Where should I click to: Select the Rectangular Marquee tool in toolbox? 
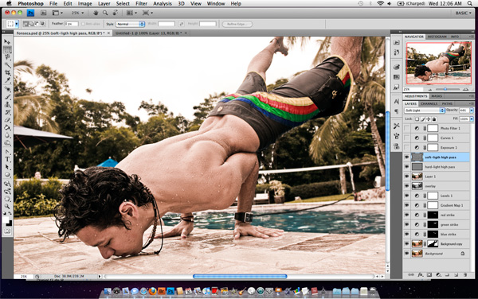pyautogui.click(x=7, y=49)
